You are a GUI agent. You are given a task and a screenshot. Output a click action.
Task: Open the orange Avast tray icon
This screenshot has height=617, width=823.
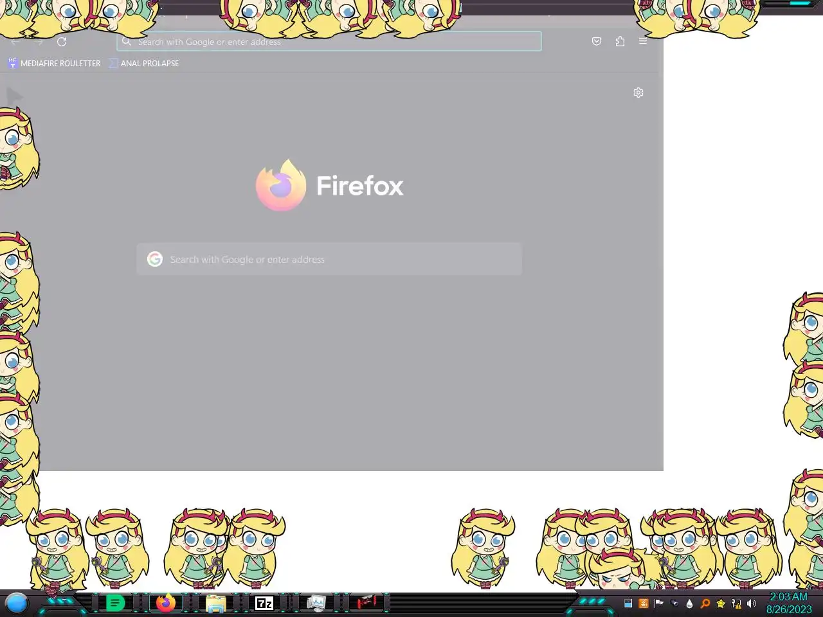point(644,604)
